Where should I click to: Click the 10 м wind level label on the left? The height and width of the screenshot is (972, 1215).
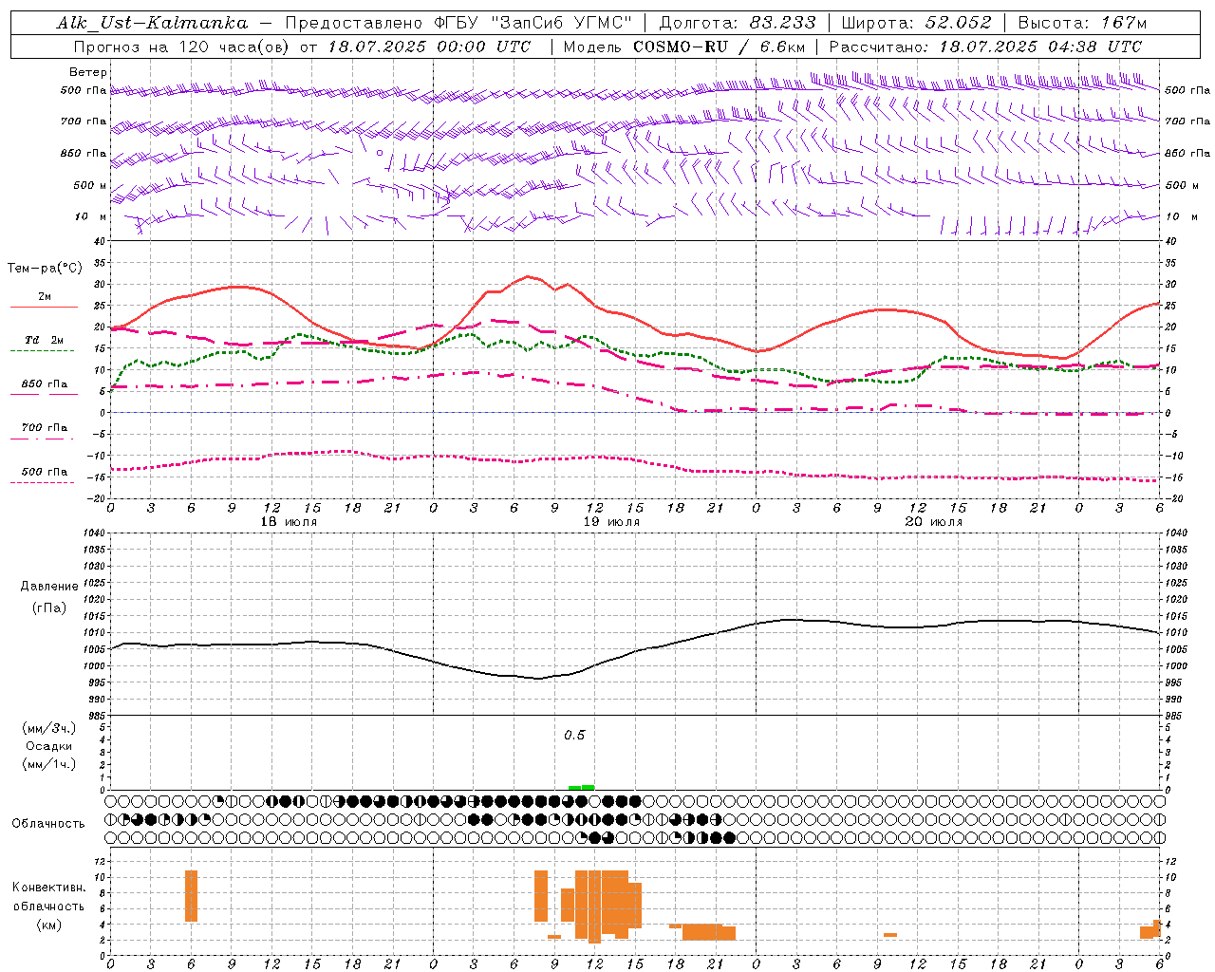pyautogui.click(x=90, y=216)
